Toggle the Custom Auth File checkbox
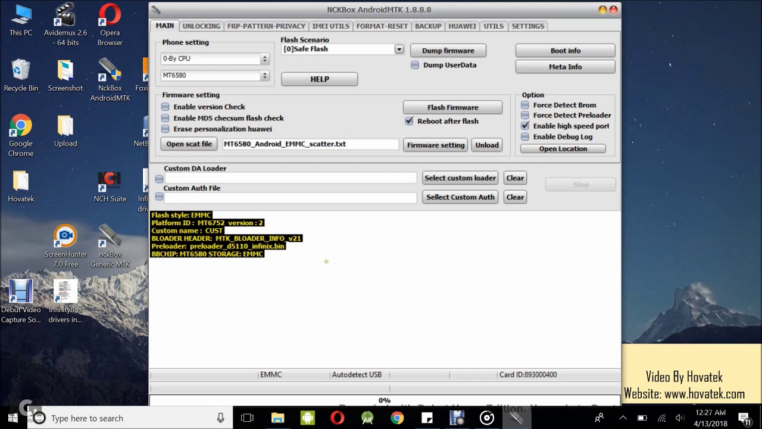Screen dimensions: 762x429 click(159, 197)
